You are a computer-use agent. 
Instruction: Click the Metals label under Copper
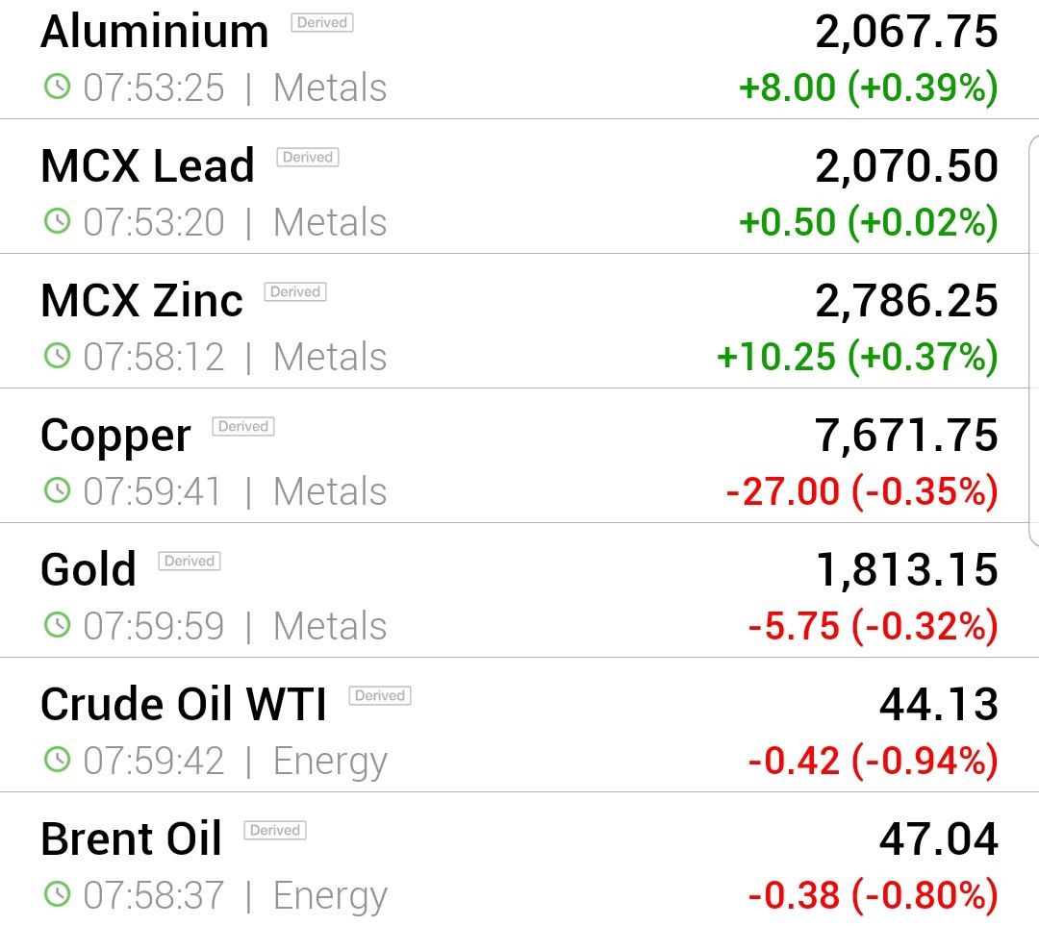tap(330, 491)
